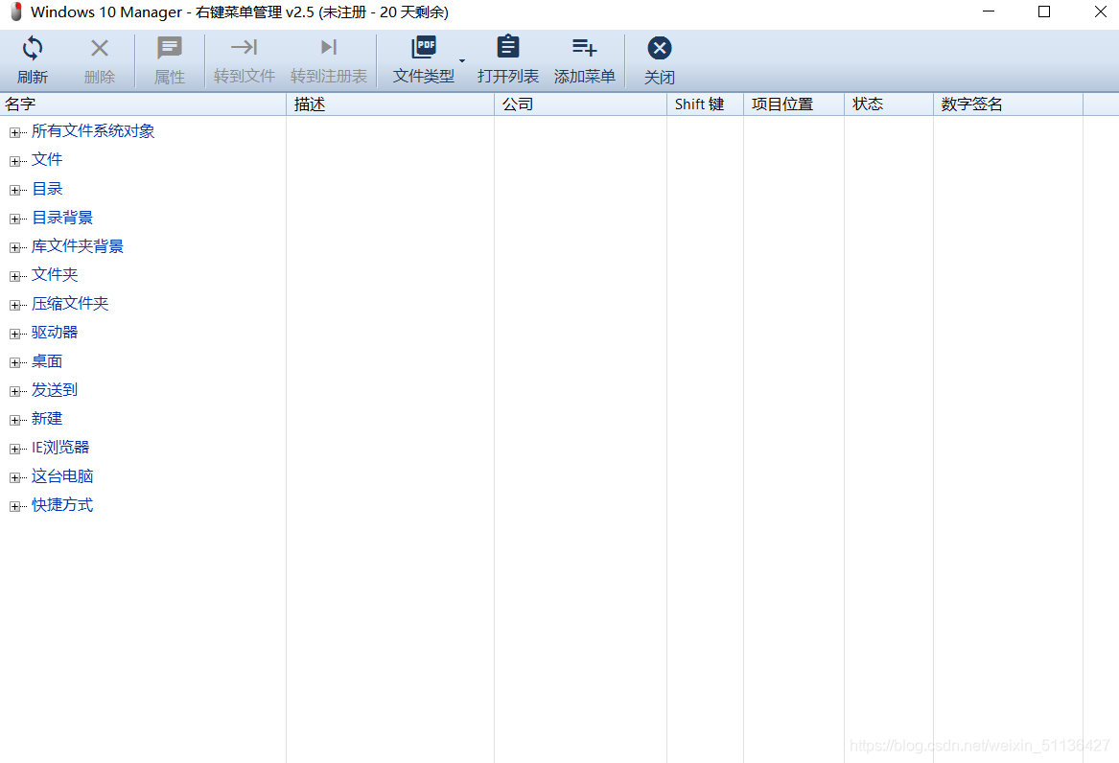Click the 转到注册表 go-to-registry icon
This screenshot has width=1119, height=763.
[x=328, y=47]
